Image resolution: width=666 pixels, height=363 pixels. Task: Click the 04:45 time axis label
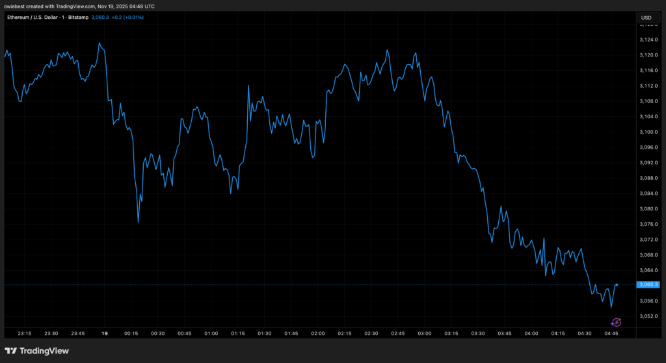[x=612, y=333]
